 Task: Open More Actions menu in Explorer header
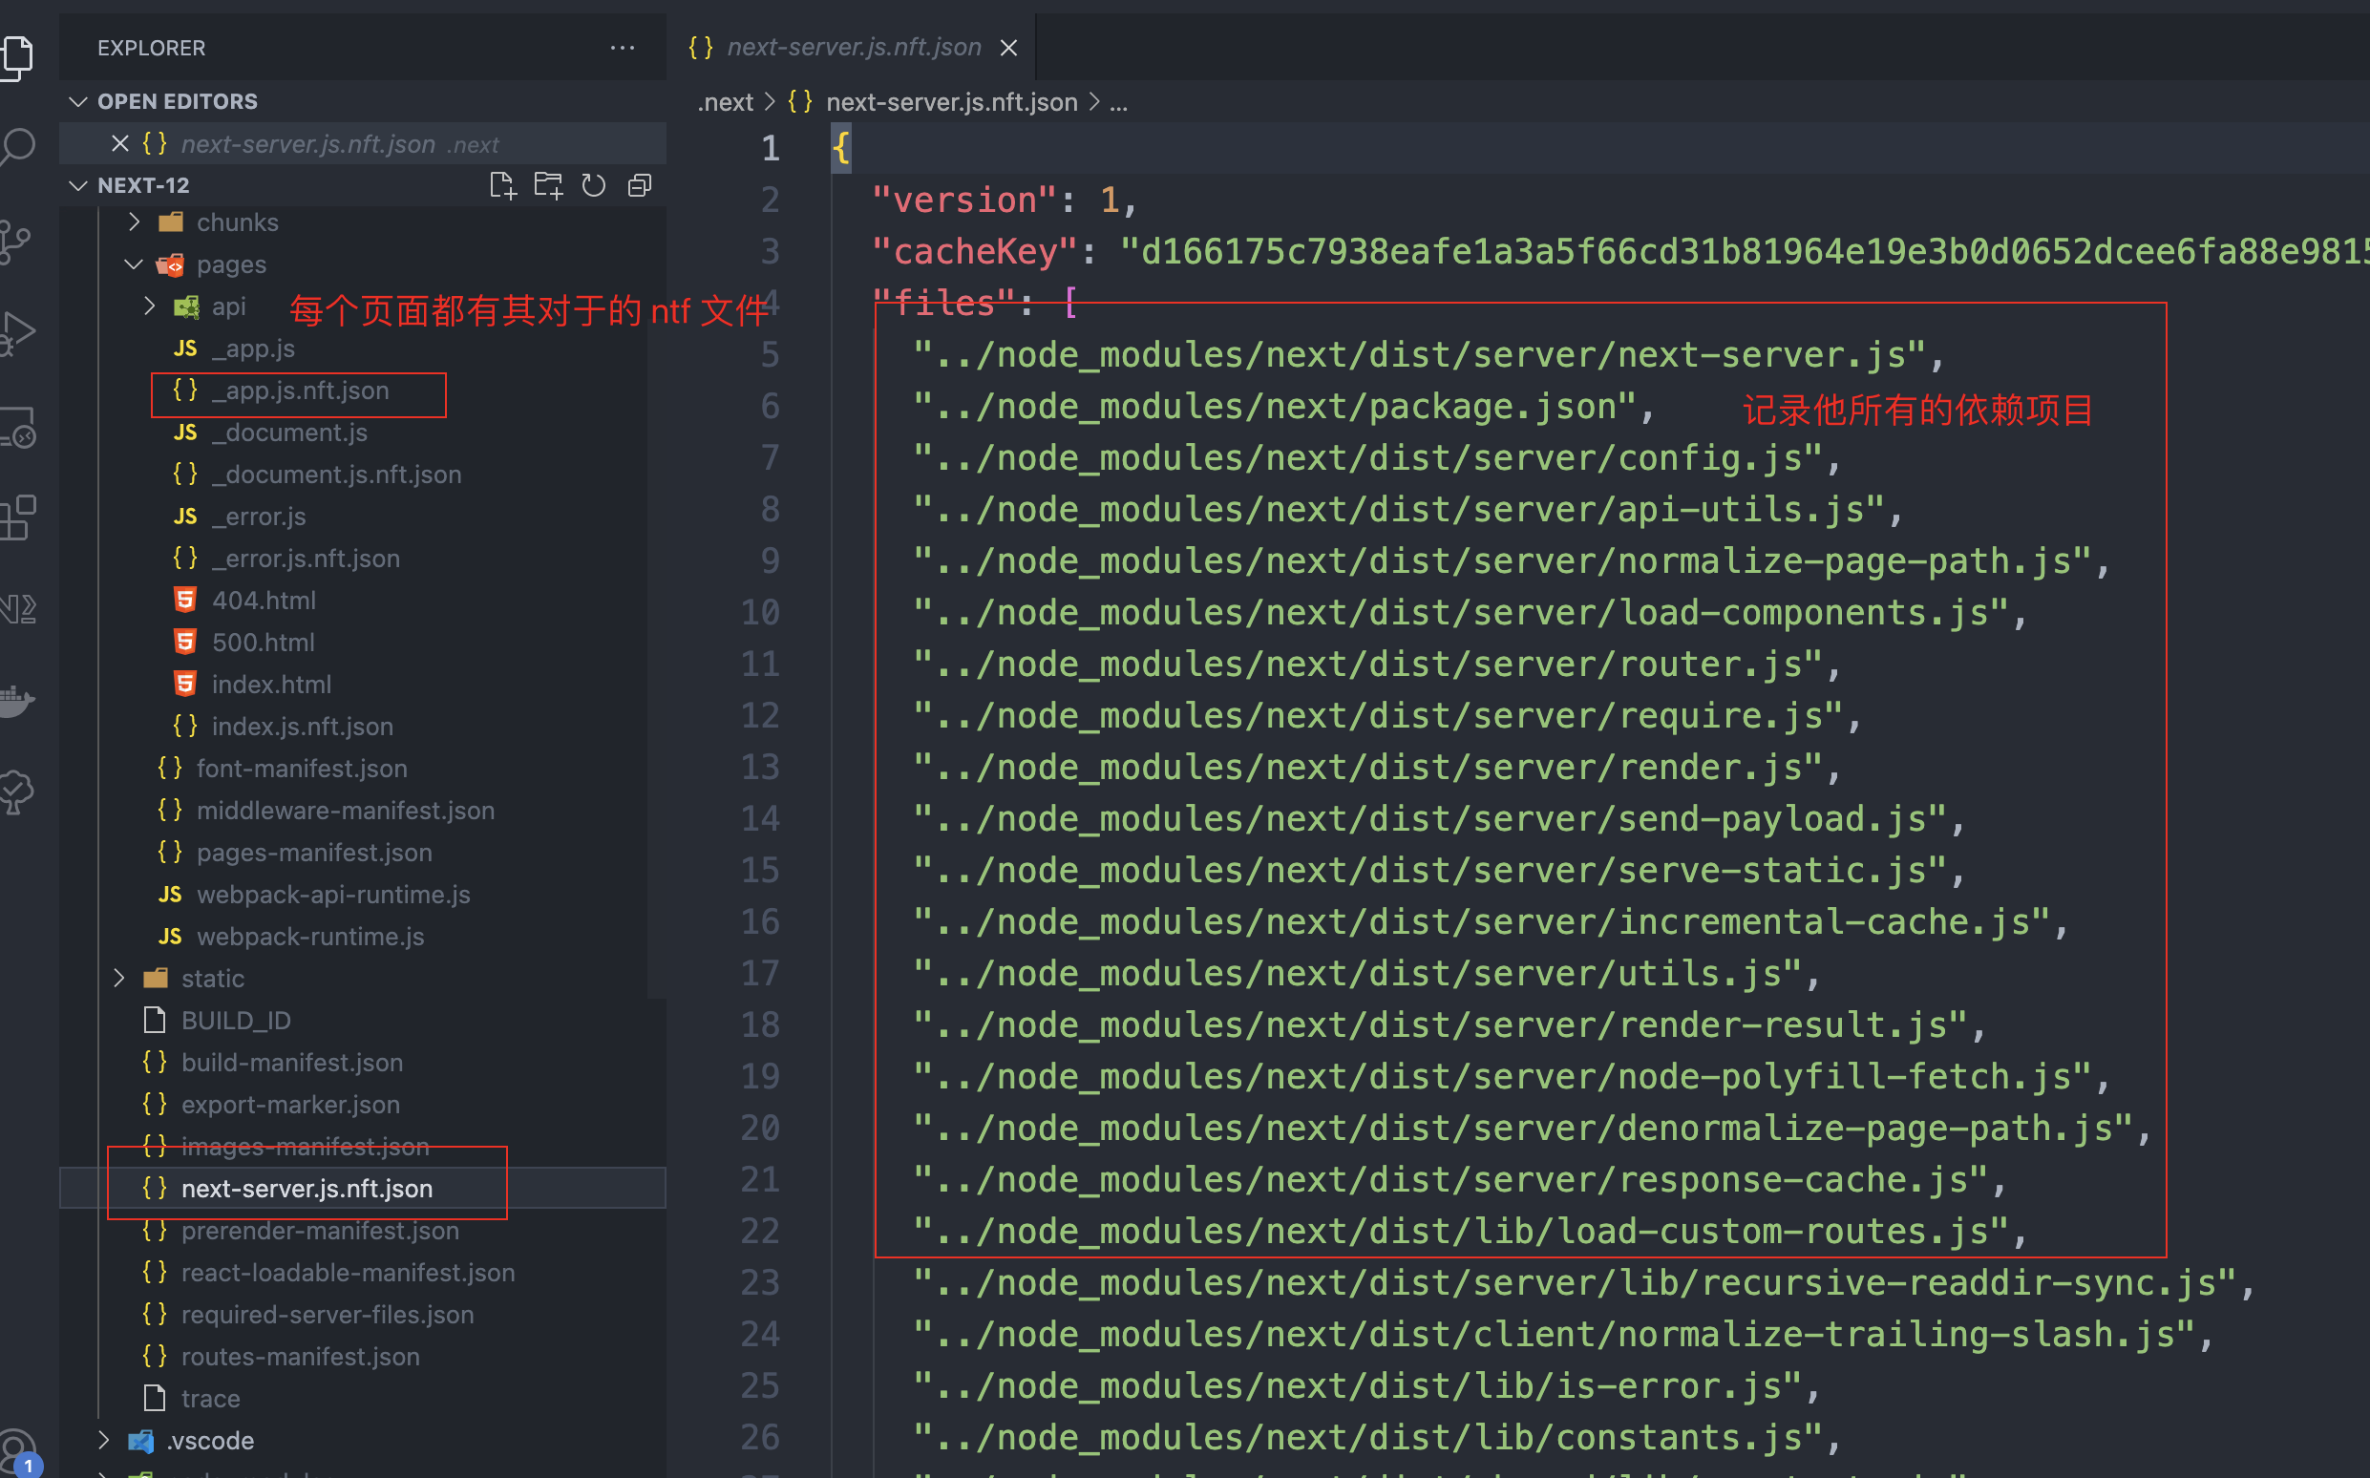[x=623, y=47]
